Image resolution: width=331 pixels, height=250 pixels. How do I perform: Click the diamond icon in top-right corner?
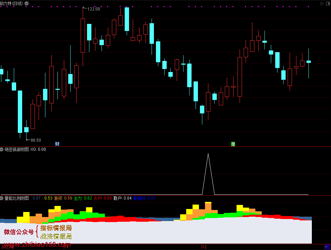[x=322, y=3]
